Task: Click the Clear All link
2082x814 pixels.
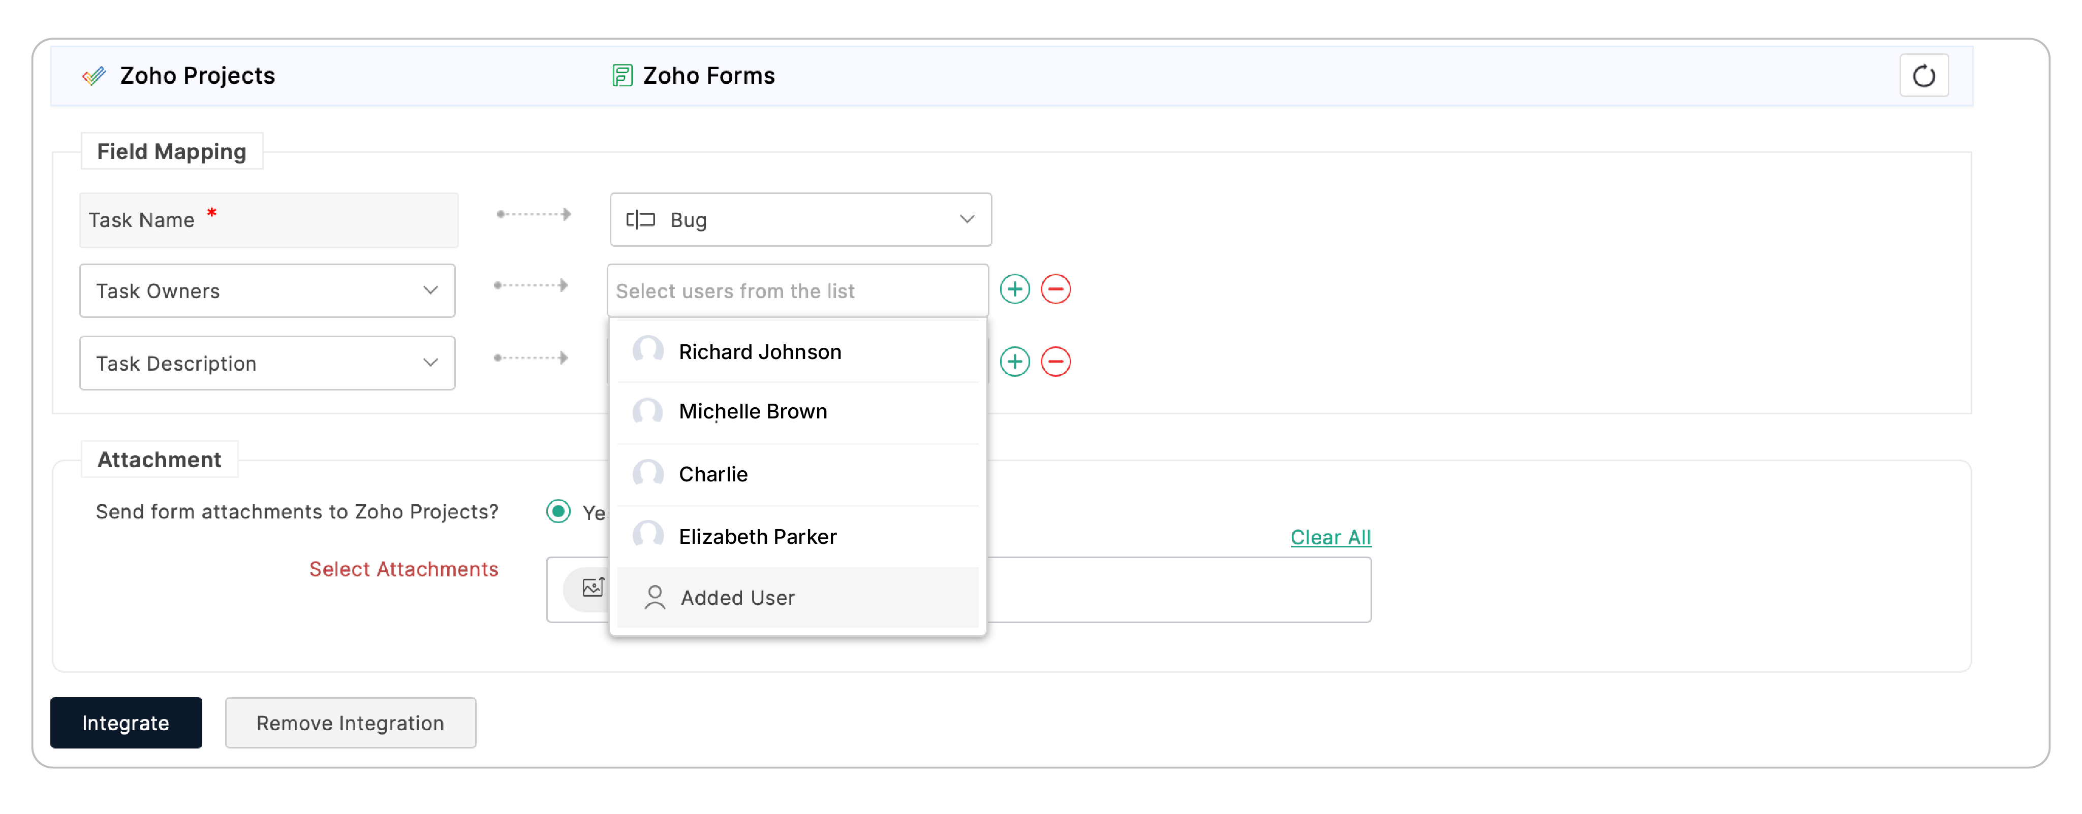Action: coord(1329,538)
